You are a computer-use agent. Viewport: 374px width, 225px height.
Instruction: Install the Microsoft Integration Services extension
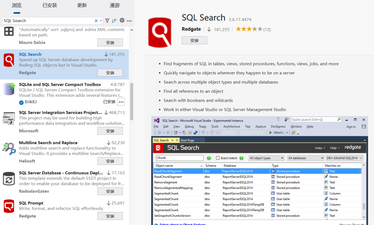[x=110, y=131]
